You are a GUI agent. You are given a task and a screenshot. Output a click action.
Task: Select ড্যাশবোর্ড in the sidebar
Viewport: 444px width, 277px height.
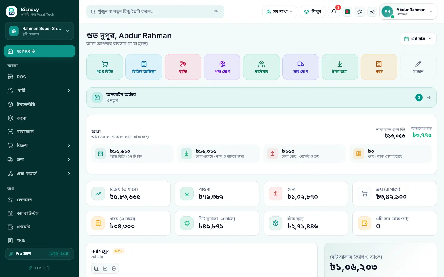[x=39, y=51]
